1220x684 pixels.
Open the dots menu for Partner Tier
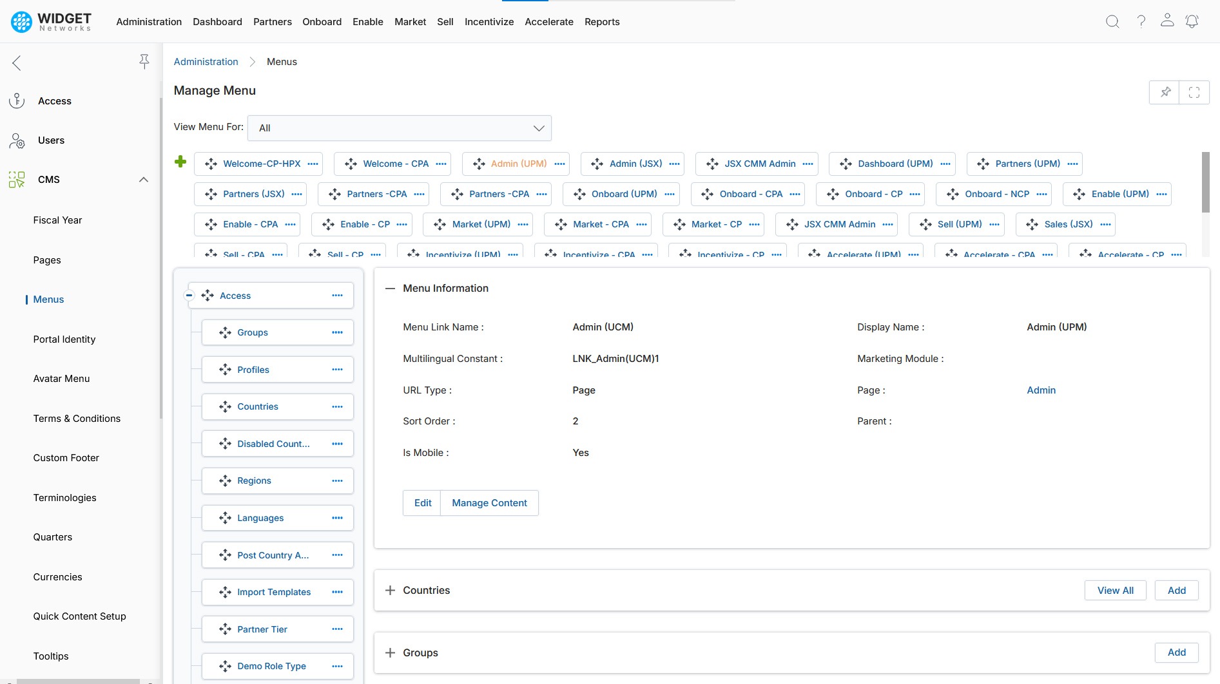tap(338, 629)
